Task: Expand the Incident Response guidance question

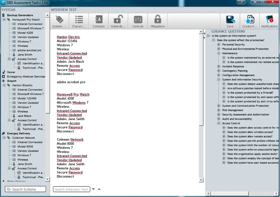Action: tap(218, 66)
